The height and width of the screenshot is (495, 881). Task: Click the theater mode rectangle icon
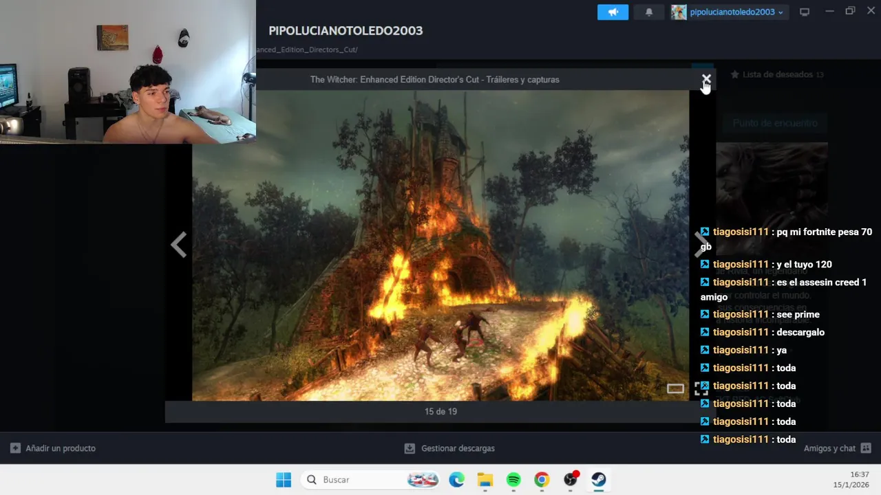pos(675,389)
